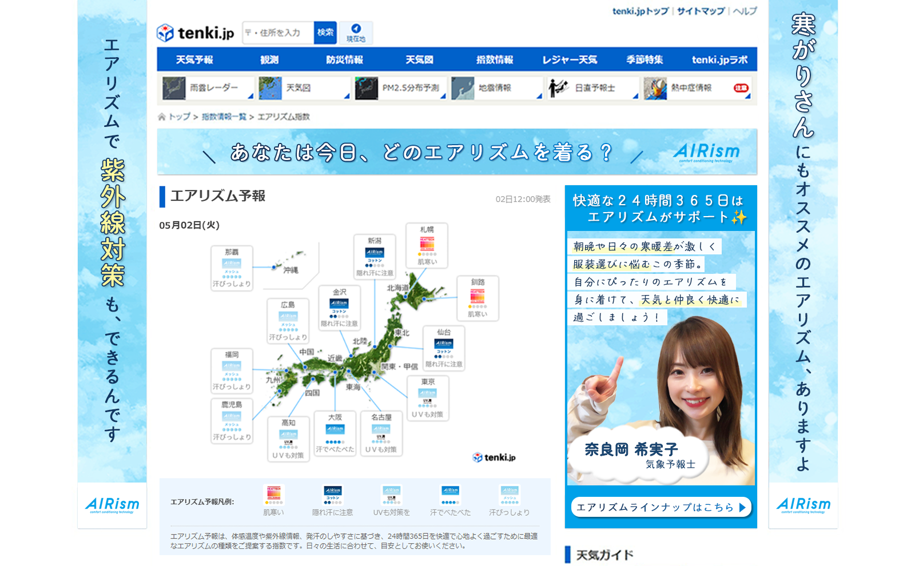Click the UVも対策を legend icon
This screenshot has width=915, height=566.
[392, 495]
